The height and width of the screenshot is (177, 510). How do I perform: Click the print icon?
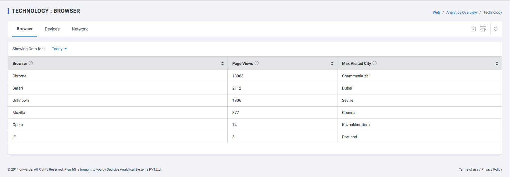click(x=483, y=29)
